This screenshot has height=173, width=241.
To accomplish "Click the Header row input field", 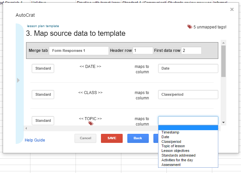I will coord(143,51).
